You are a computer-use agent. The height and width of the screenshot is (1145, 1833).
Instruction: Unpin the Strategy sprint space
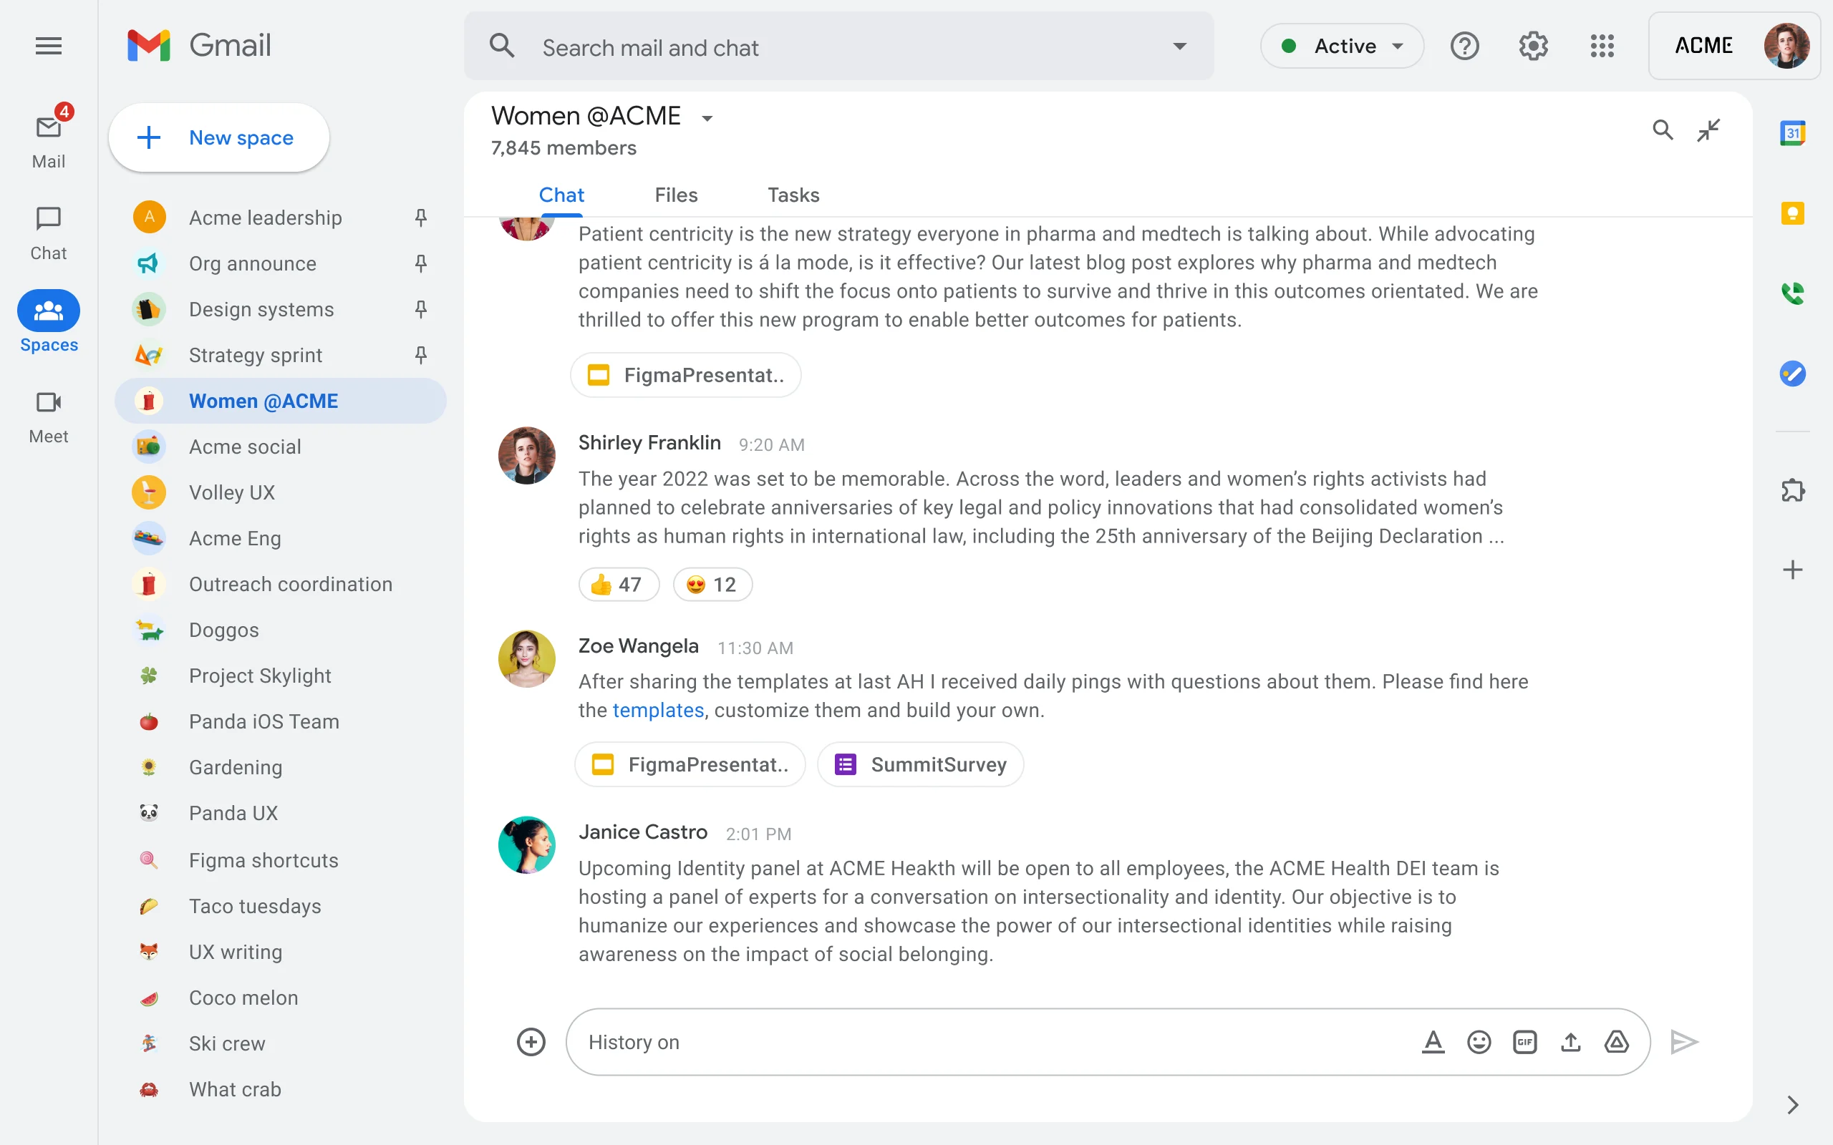(x=421, y=354)
